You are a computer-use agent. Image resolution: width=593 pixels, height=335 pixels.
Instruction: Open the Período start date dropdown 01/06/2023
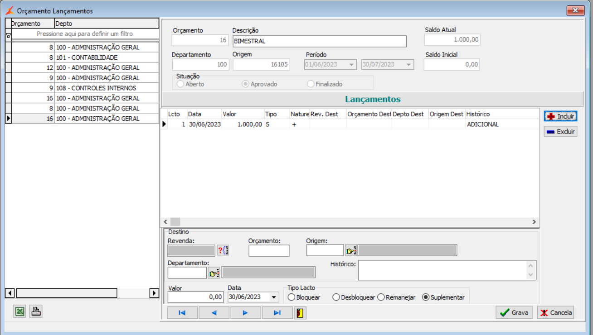(x=352, y=65)
